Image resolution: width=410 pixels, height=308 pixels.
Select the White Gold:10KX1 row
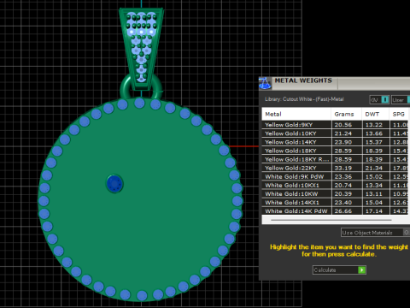[x=335, y=185]
